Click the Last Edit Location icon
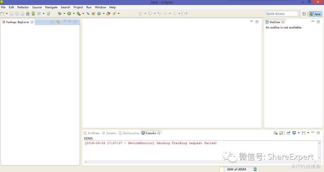The image size is (324, 172). [159, 13]
